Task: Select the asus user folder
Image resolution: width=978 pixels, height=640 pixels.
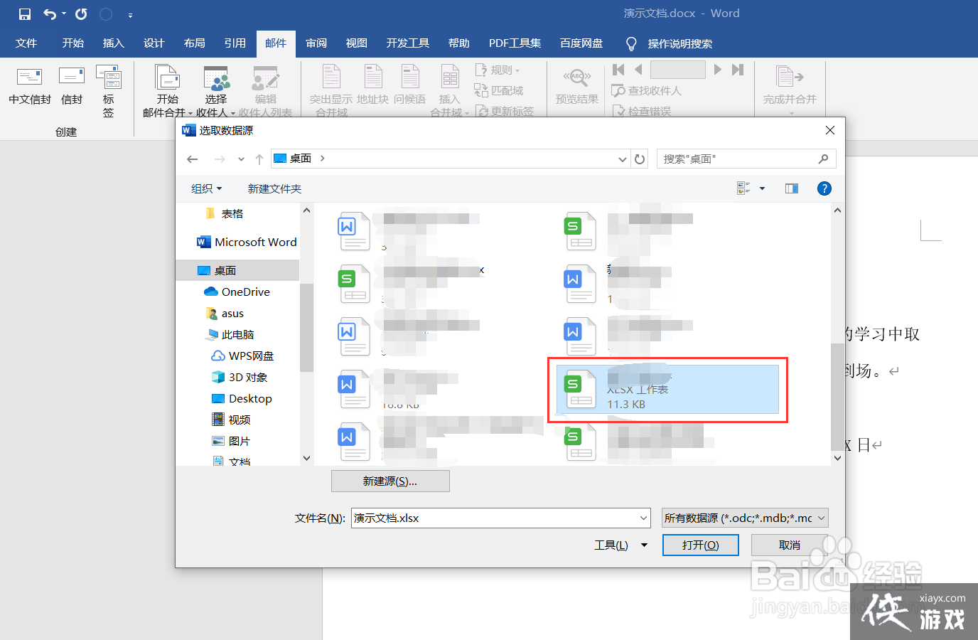Action: pos(225,313)
